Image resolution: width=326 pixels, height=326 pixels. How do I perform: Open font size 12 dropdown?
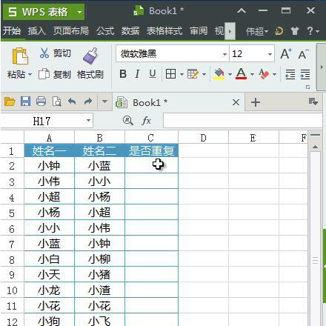[x=270, y=54]
